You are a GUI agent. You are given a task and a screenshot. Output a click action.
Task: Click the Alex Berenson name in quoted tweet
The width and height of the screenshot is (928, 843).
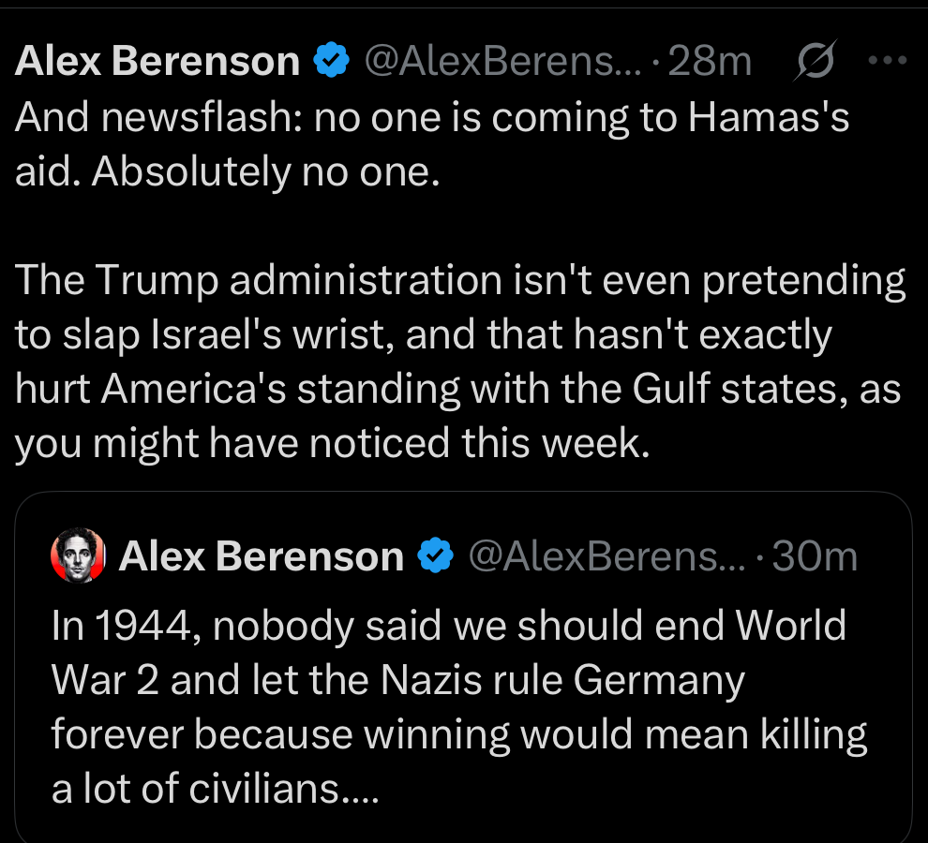[x=262, y=556]
